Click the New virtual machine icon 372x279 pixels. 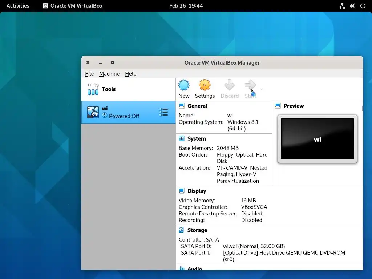184,85
